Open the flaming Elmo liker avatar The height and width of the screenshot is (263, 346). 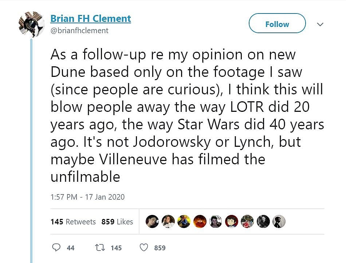(200, 221)
